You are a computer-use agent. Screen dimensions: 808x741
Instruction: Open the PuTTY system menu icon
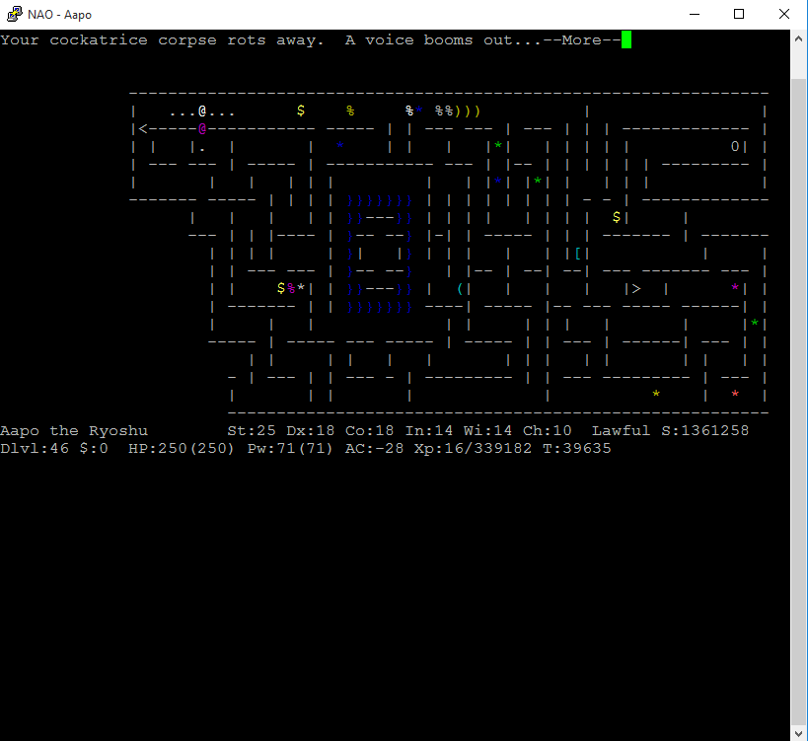tap(14, 14)
